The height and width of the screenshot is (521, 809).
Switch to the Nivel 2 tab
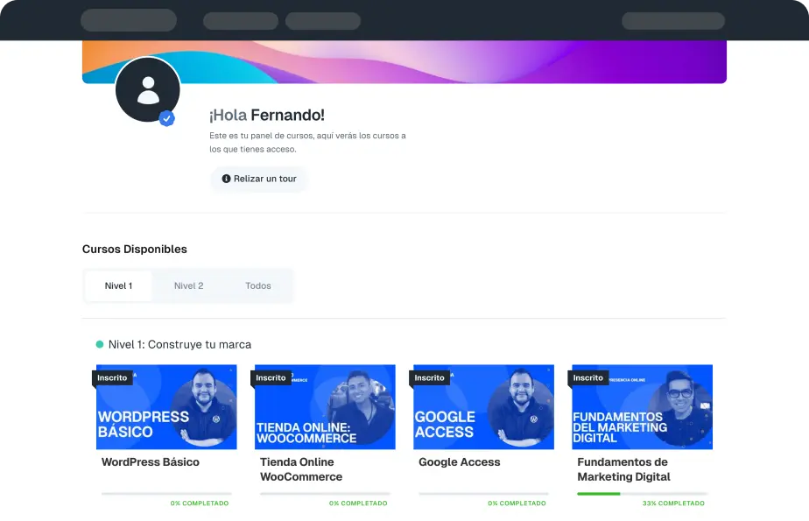pos(188,285)
